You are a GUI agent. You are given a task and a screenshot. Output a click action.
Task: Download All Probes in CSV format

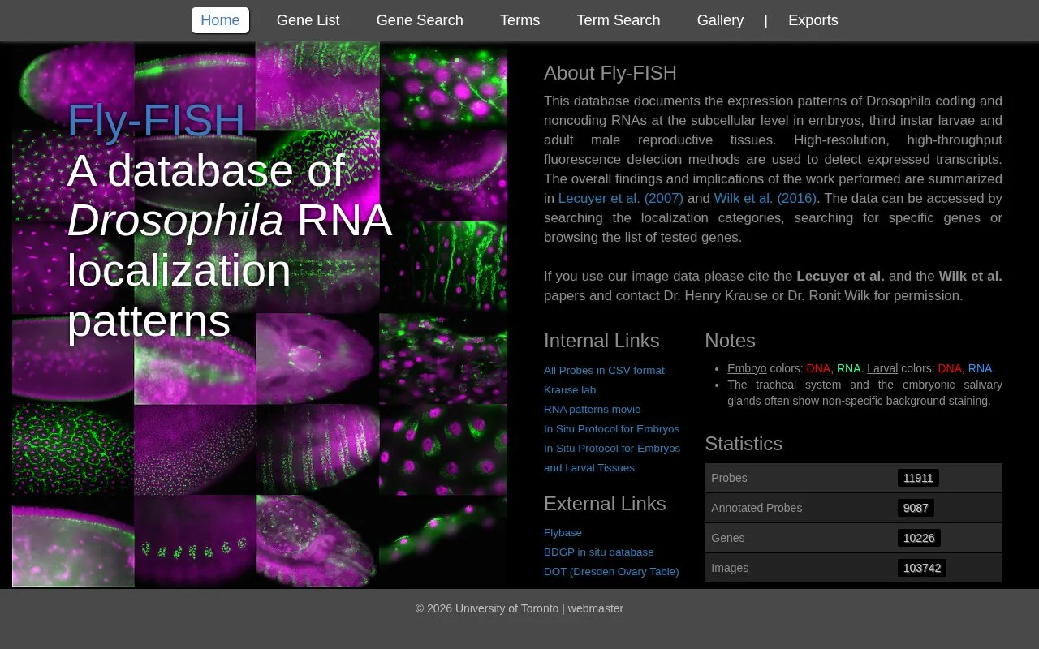coord(604,370)
